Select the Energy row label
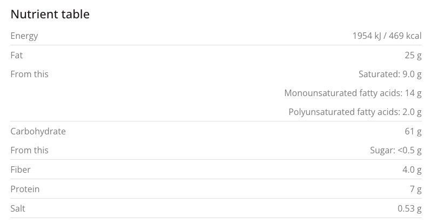Image resolution: width=431 pixels, height=224 pixels. [24, 36]
